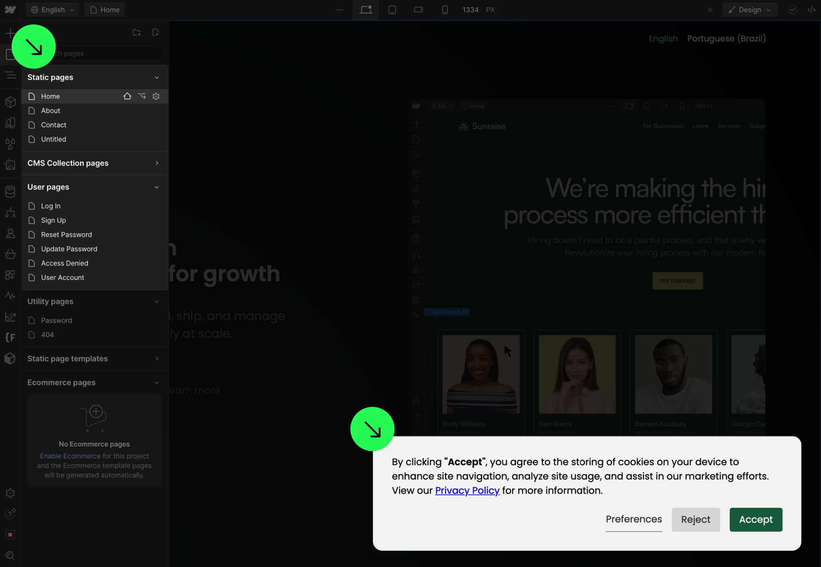Expand CMS Collection pages section
This screenshot has width=821, height=567.
pos(157,163)
